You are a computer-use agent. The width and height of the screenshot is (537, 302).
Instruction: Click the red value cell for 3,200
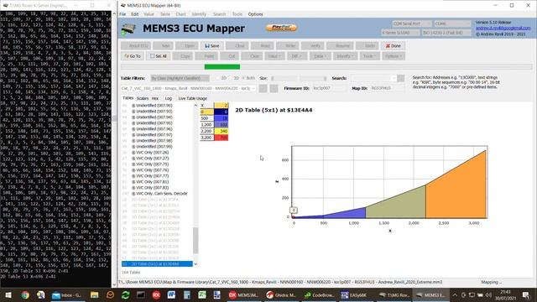pos(221,138)
